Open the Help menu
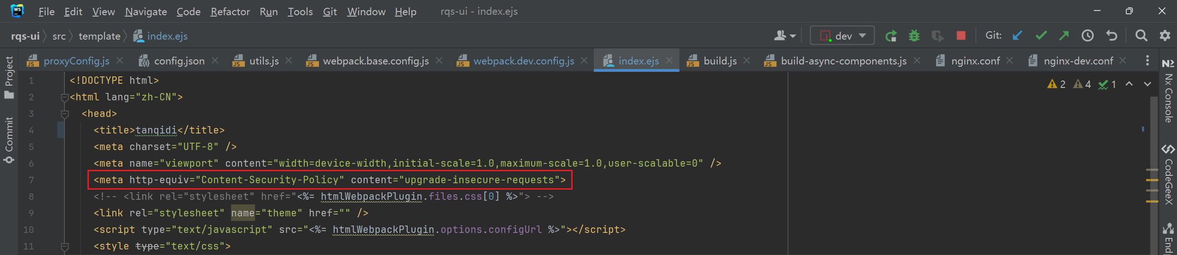This screenshot has width=1177, height=255. [406, 12]
